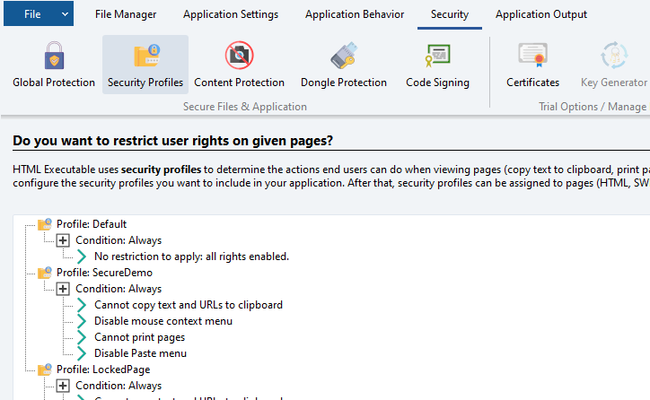650x400 pixels.
Task: Open Dongle Protection settings
Action: click(x=343, y=65)
